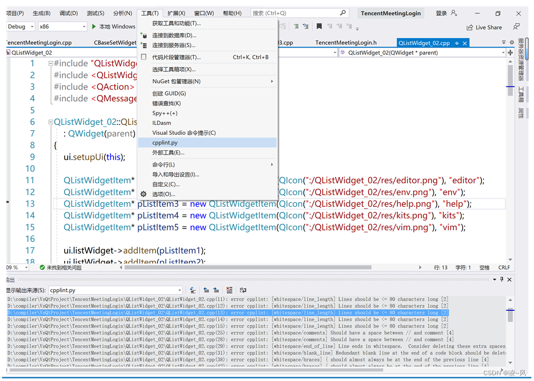Image resolution: width=534 pixels, height=381 pixels.
Task: Open 获取工具和功能(T)... entry
Action: [x=208, y=23]
